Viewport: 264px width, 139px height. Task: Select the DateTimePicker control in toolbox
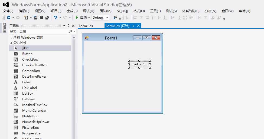point(40,77)
